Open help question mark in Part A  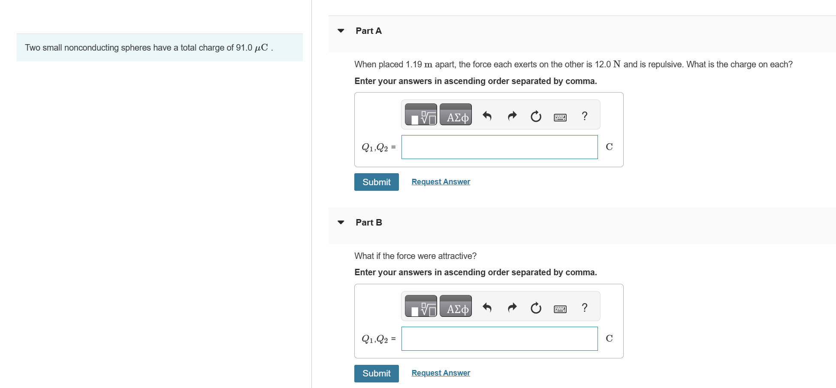pyautogui.click(x=584, y=116)
